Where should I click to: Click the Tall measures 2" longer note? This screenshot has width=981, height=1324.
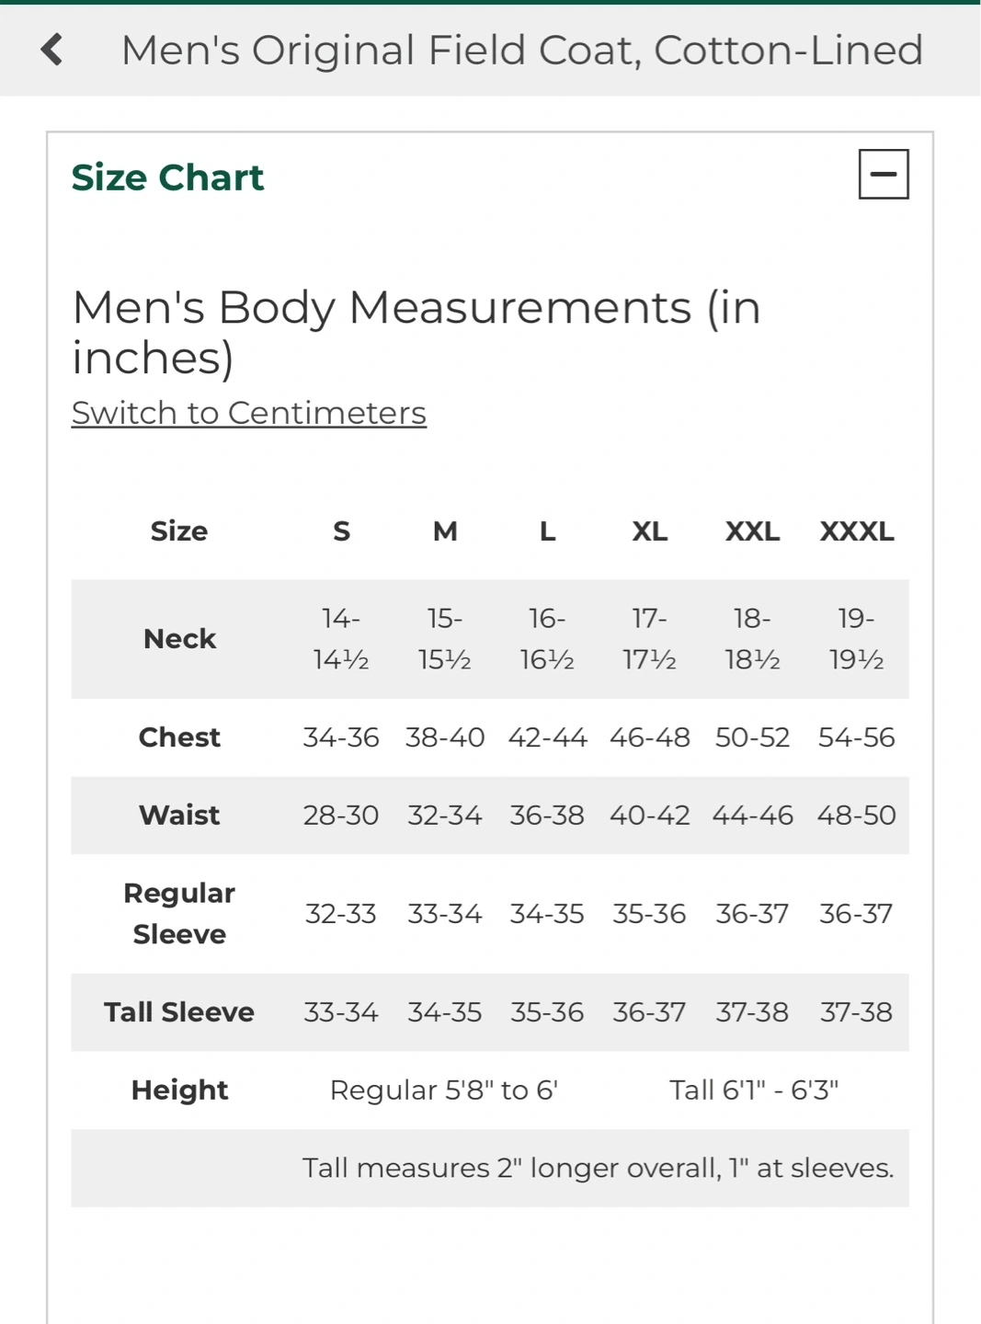(x=598, y=1169)
